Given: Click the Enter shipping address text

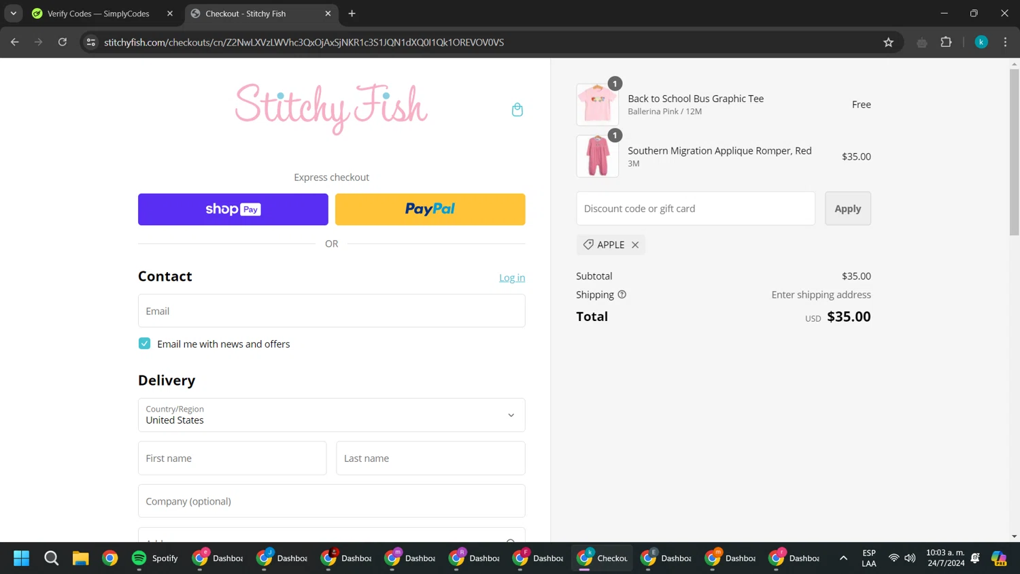Looking at the screenshot, I should tap(821, 294).
